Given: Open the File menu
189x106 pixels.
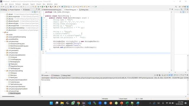Looking at the screenshot, I should (2, 4).
